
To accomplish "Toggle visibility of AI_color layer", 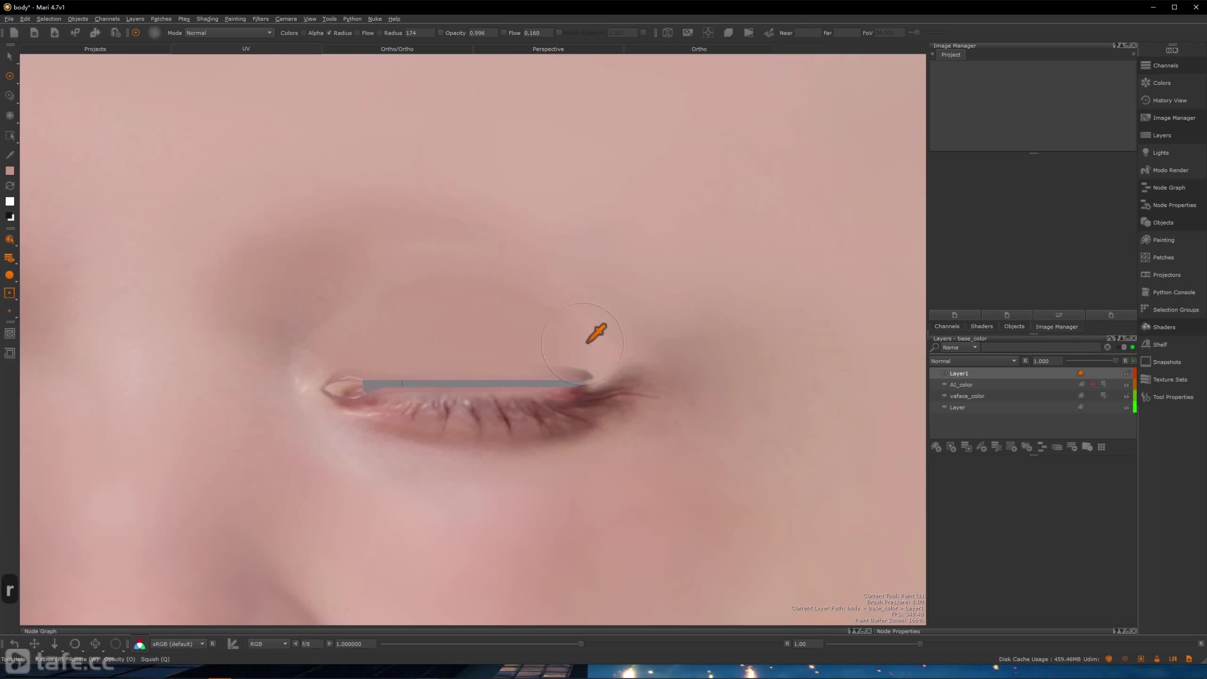I will pos(944,384).
